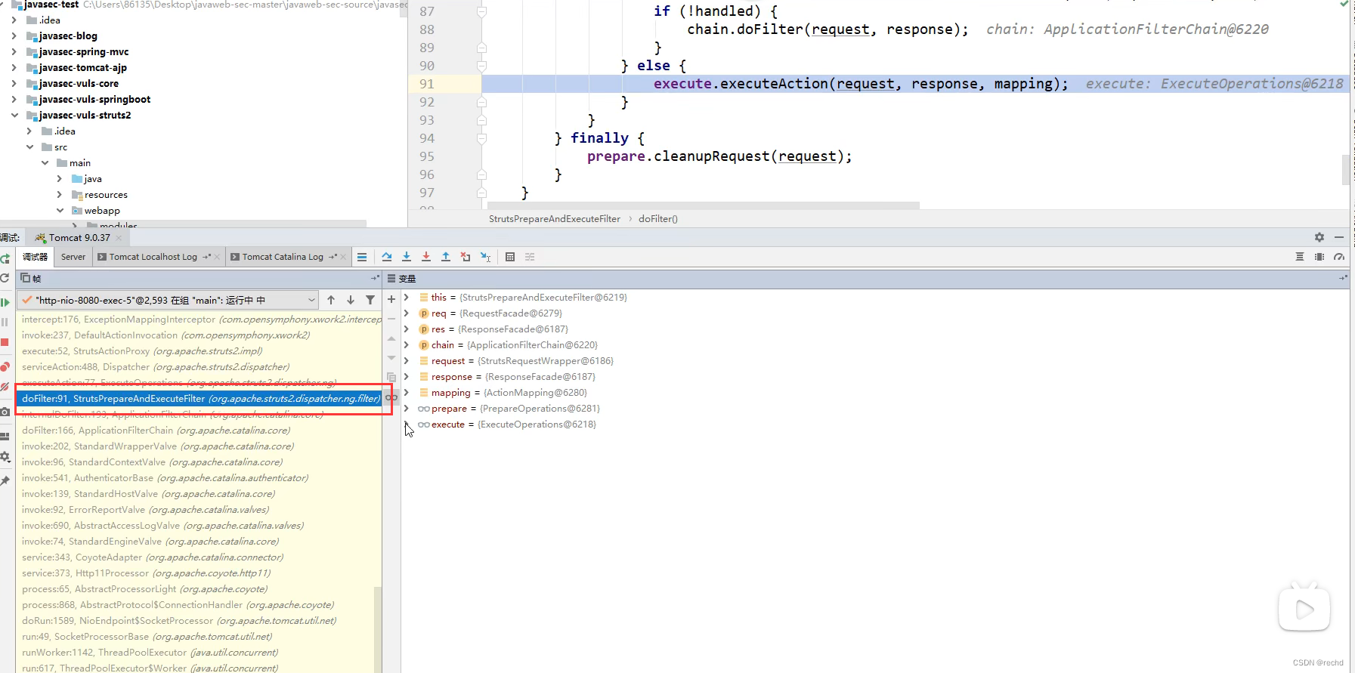Hide Debug tool window minimize icon
Image resolution: width=1355 pixels, height=673 pixels.
tap(1339, 237)
